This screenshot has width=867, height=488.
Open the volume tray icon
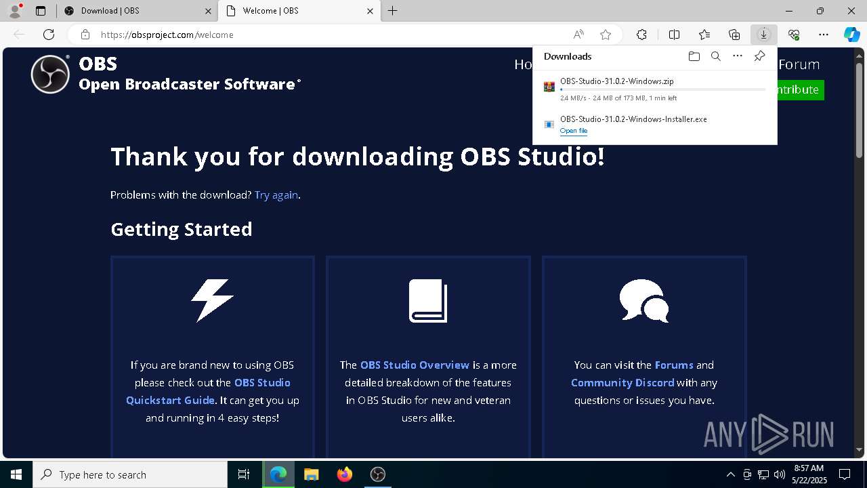pos(780,474)
